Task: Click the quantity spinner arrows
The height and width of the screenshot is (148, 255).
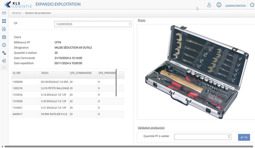Action: coord(229,137)
